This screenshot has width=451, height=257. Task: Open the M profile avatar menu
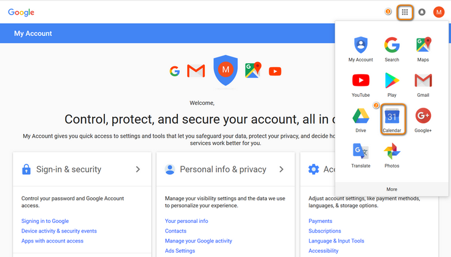(x=439, y=12)
